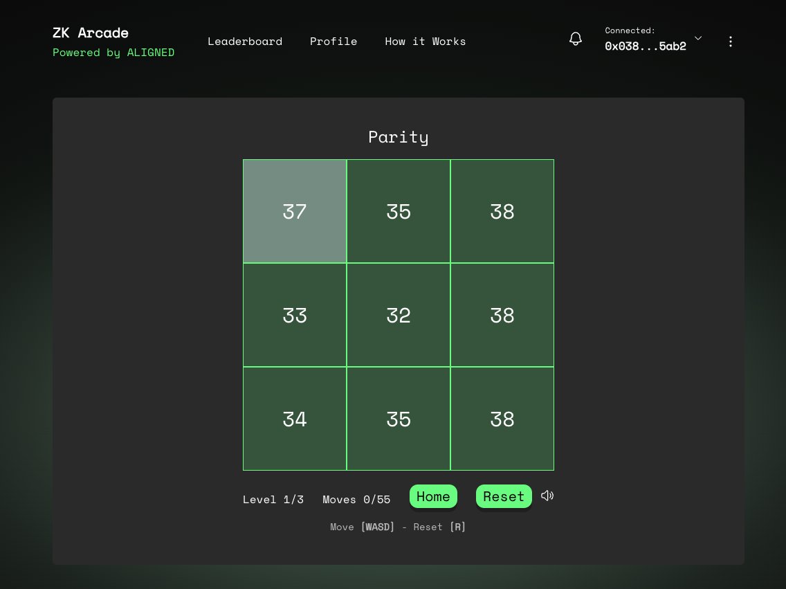Click the top-row tile showing 35

(399, 211)
